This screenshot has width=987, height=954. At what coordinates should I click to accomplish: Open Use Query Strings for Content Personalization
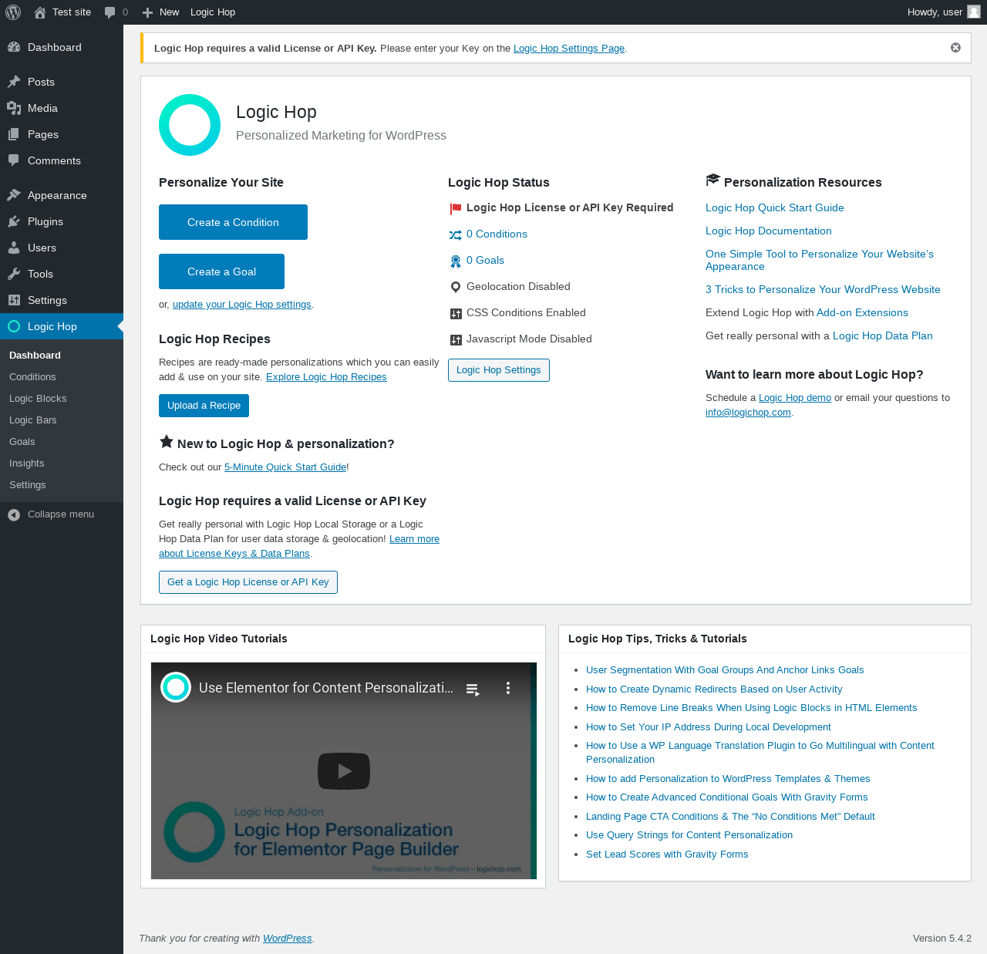[689, 835]
